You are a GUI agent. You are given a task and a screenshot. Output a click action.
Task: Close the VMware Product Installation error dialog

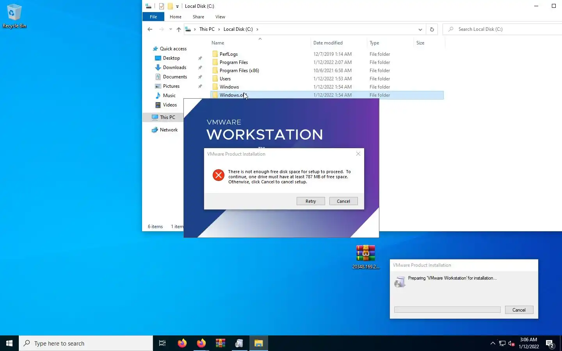tap(358, 154)
